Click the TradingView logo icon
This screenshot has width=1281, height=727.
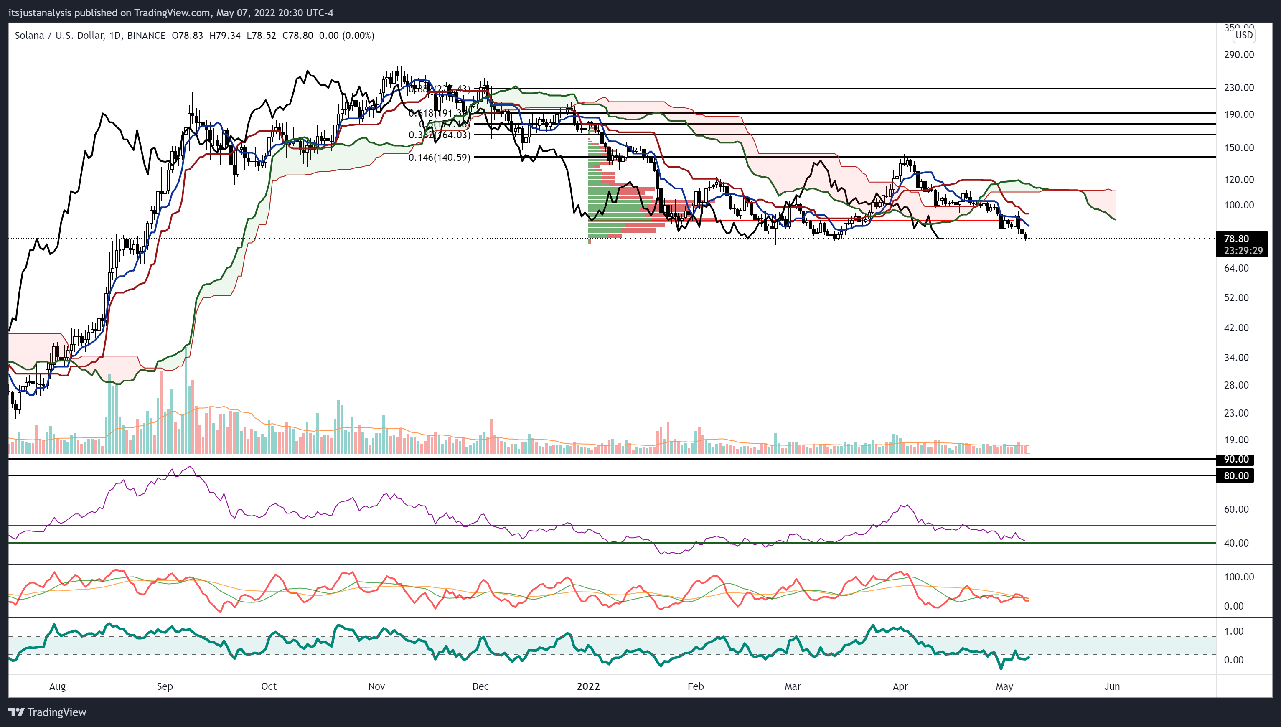[16, 712]
